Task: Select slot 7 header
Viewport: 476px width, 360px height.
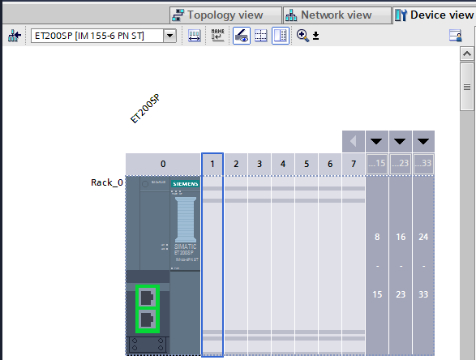Action: coord(354,165)
